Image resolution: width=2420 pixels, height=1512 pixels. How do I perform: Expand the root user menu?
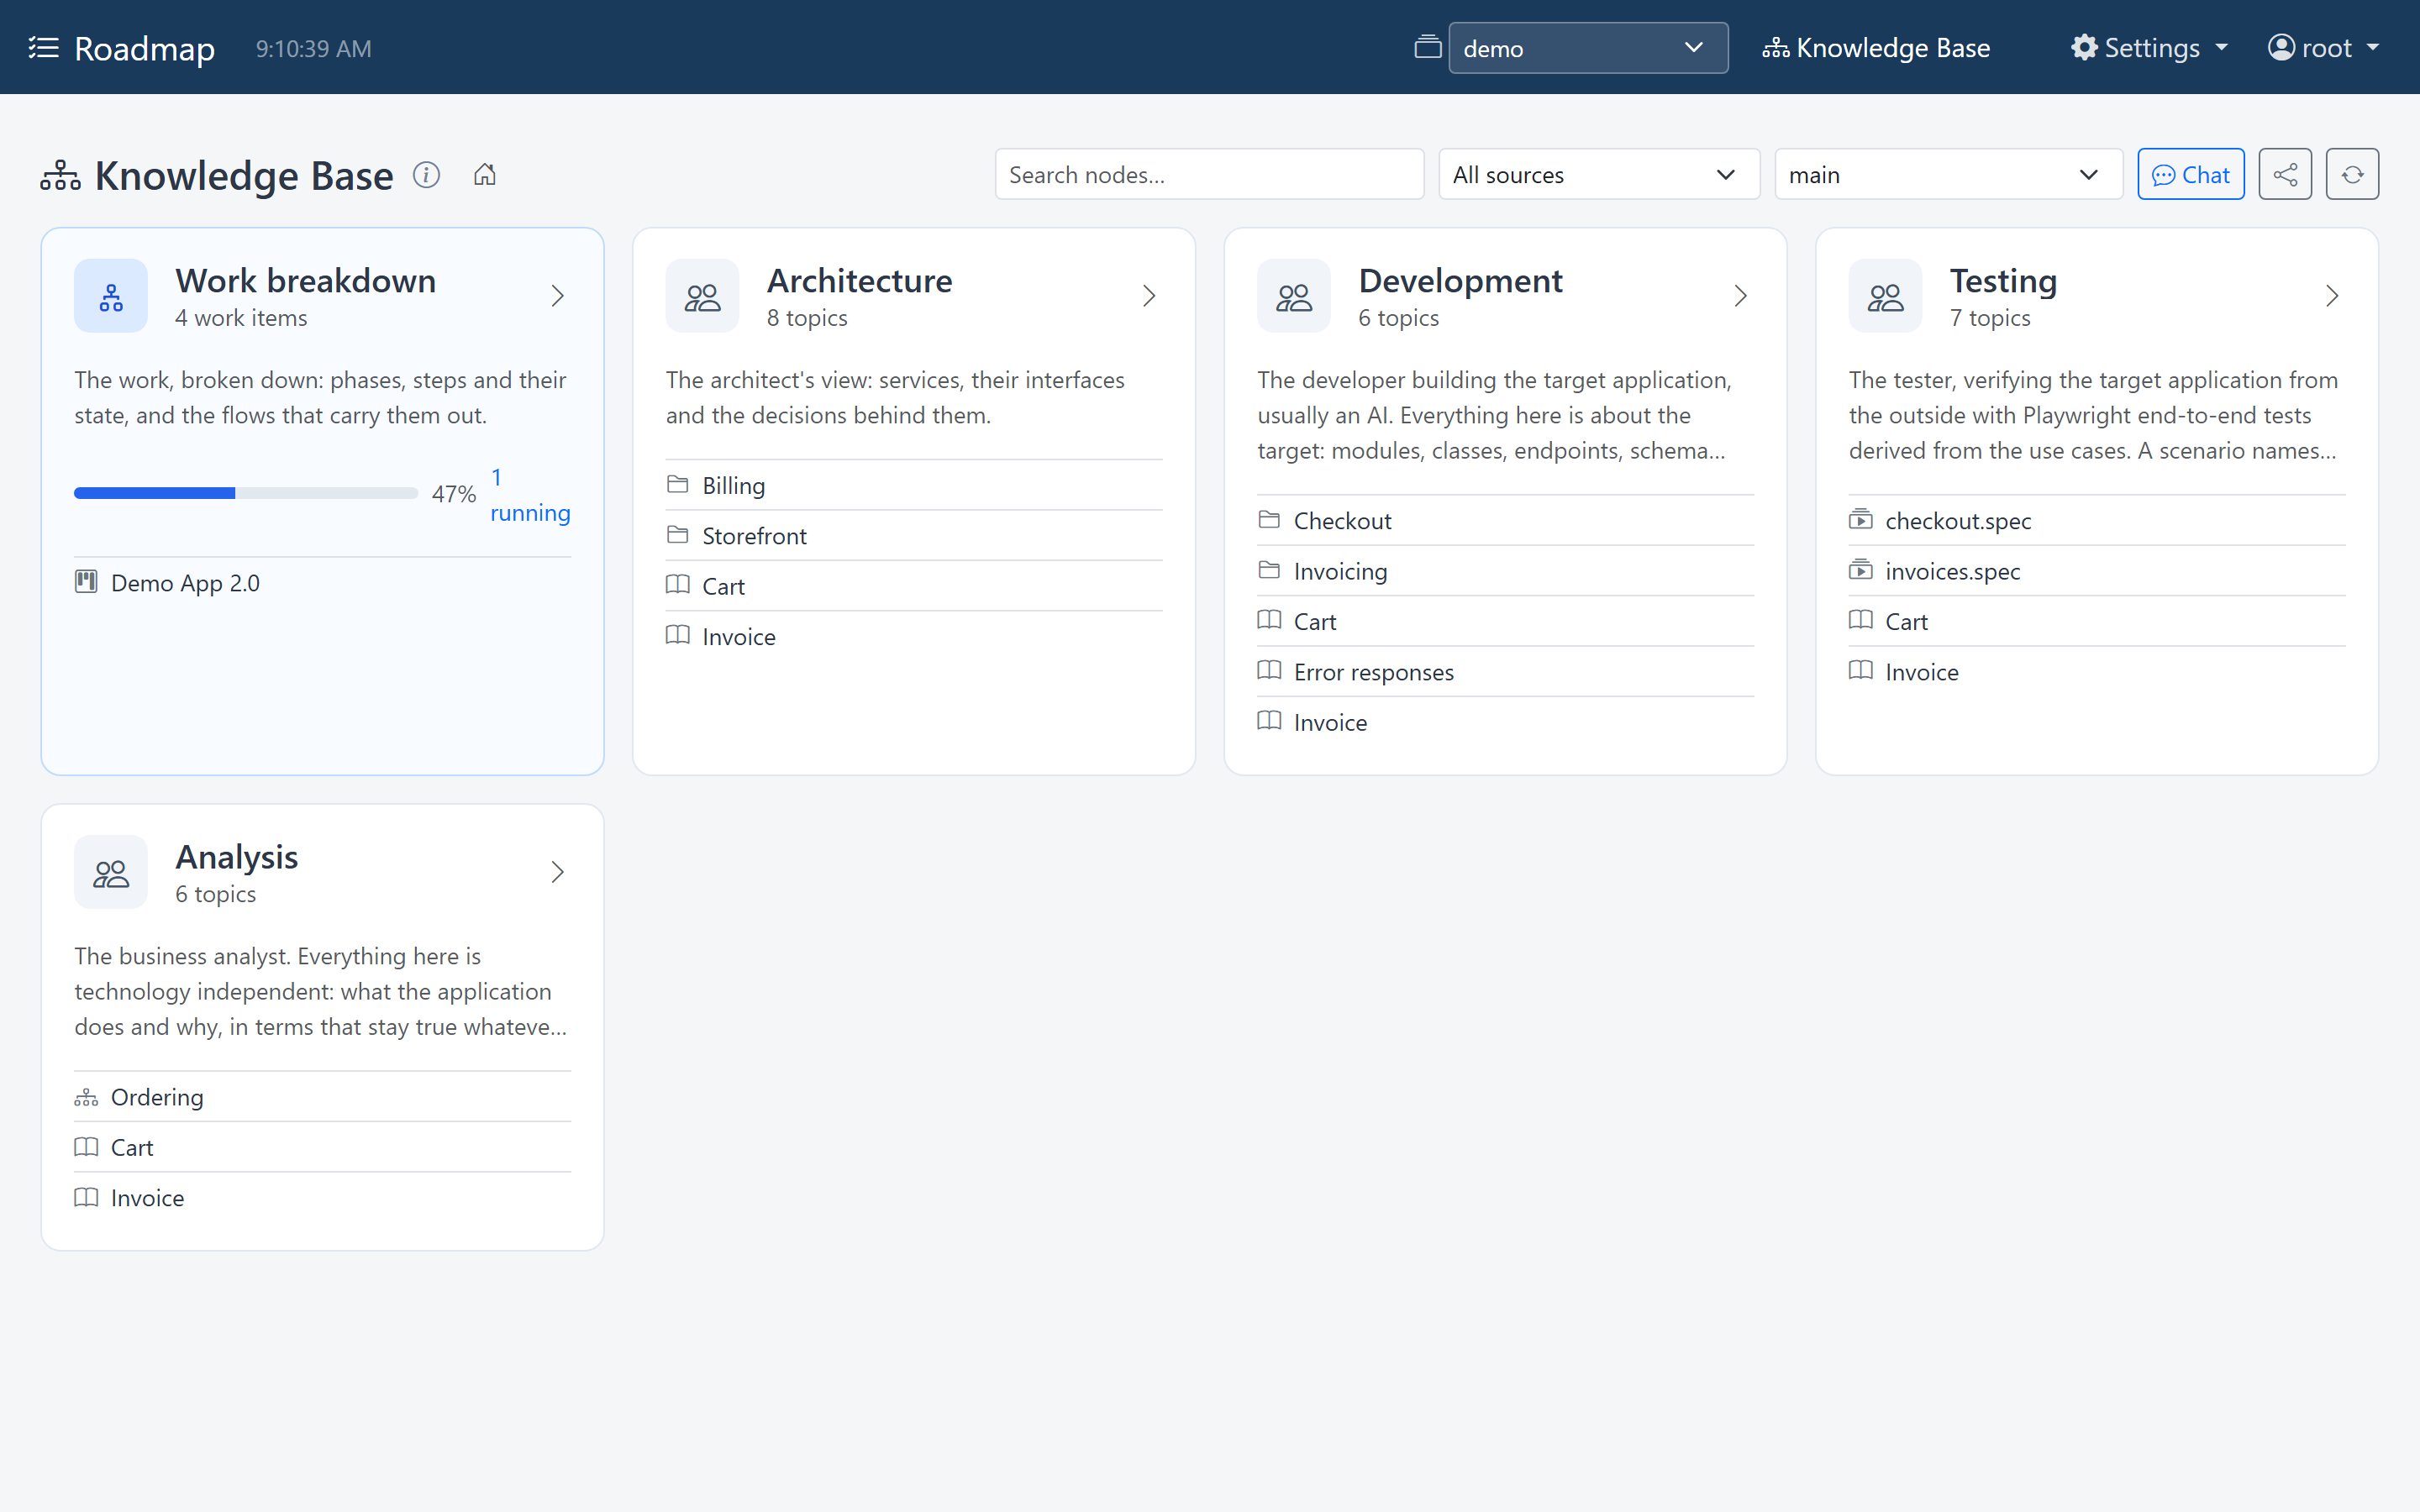click(x=2323, y=48)
